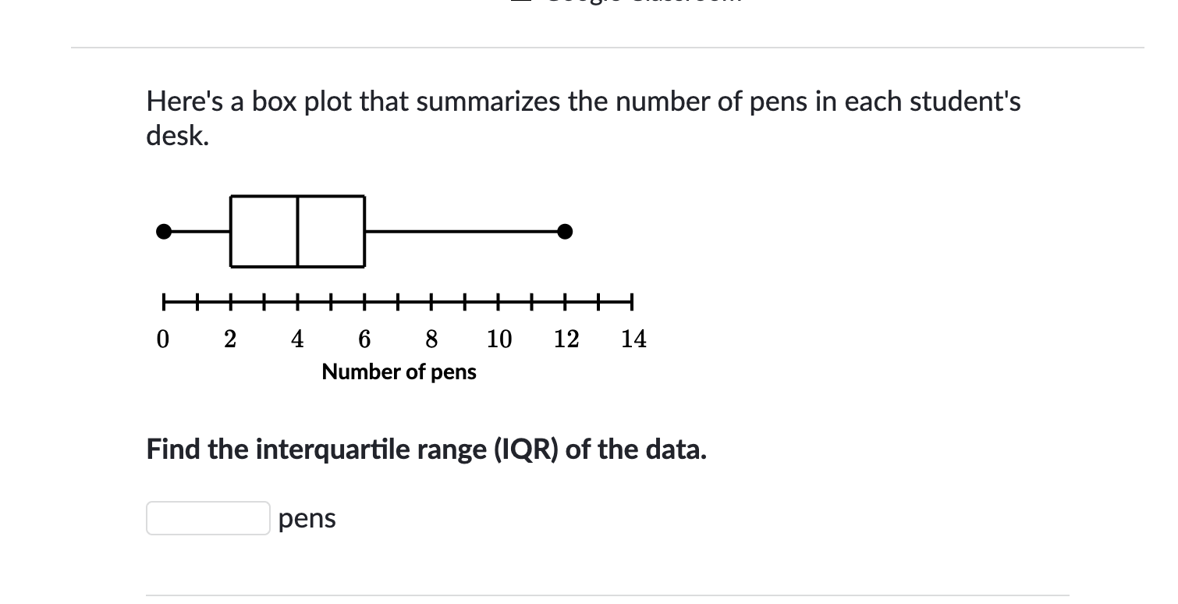Click the left whisker endpoint dot
1178x604 pixels.
pyautogui.click(x=164, y=231)
